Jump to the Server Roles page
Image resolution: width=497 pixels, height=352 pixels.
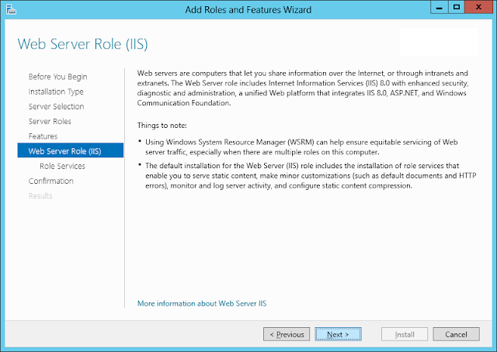(50, 122)
